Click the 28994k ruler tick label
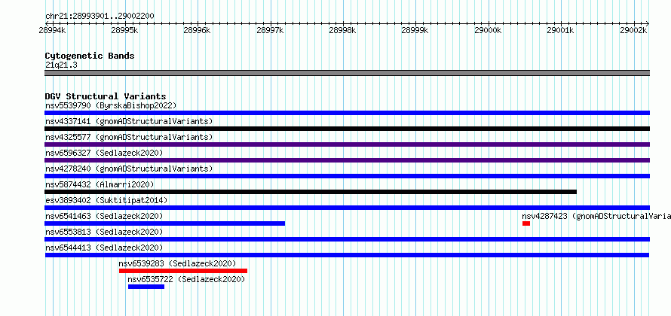 click(53, 31)
